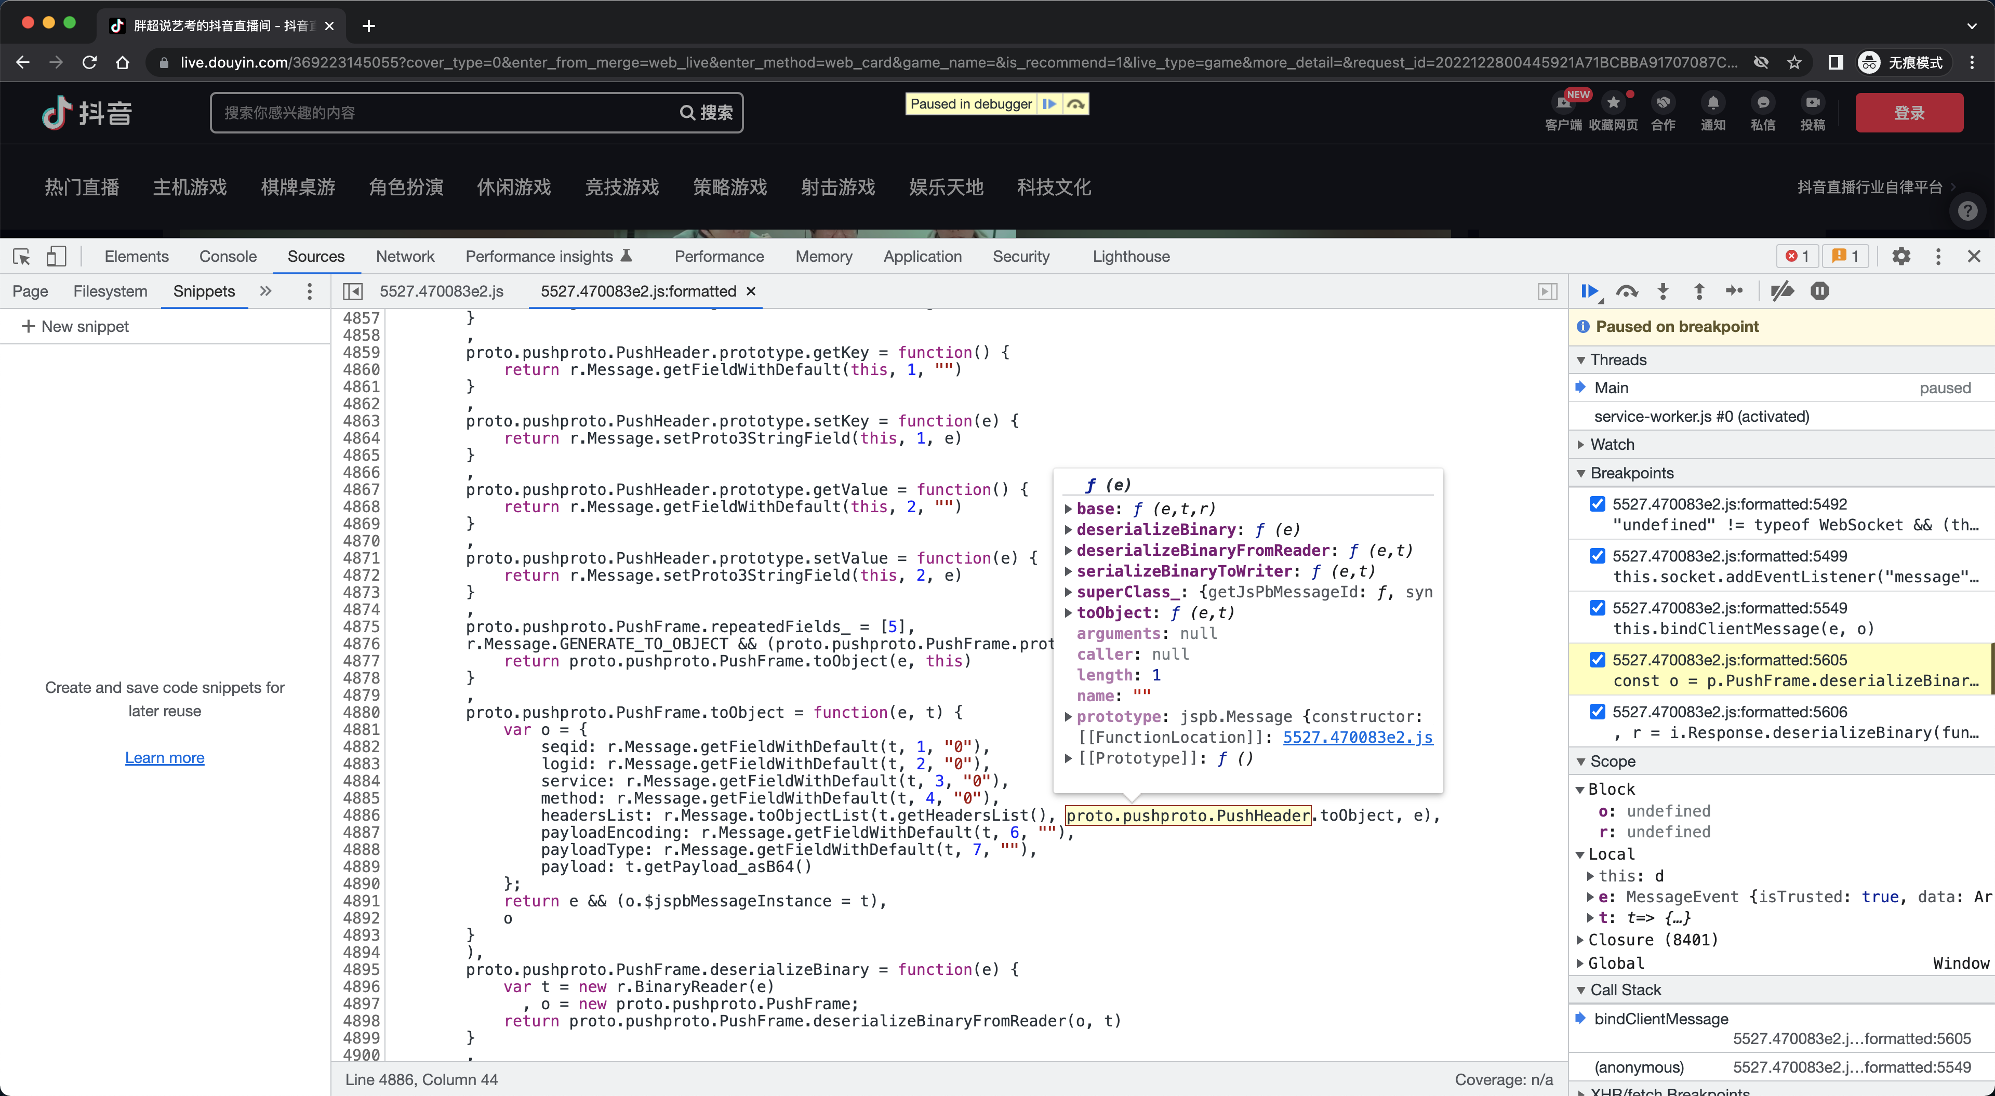The image size is (1995, 1096).
Task: Open 抖音直播行业自律平台 link
Action: point(1875,186)
